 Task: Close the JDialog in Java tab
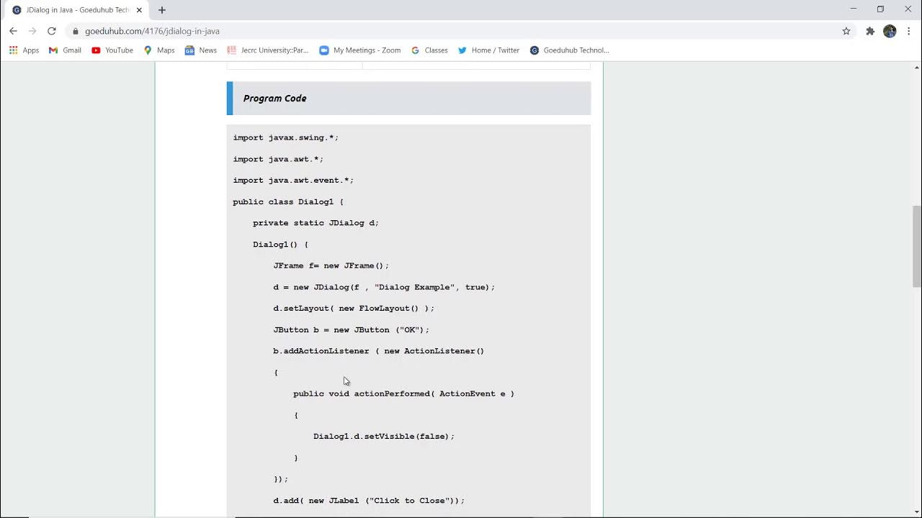click(x=139, y=10)
